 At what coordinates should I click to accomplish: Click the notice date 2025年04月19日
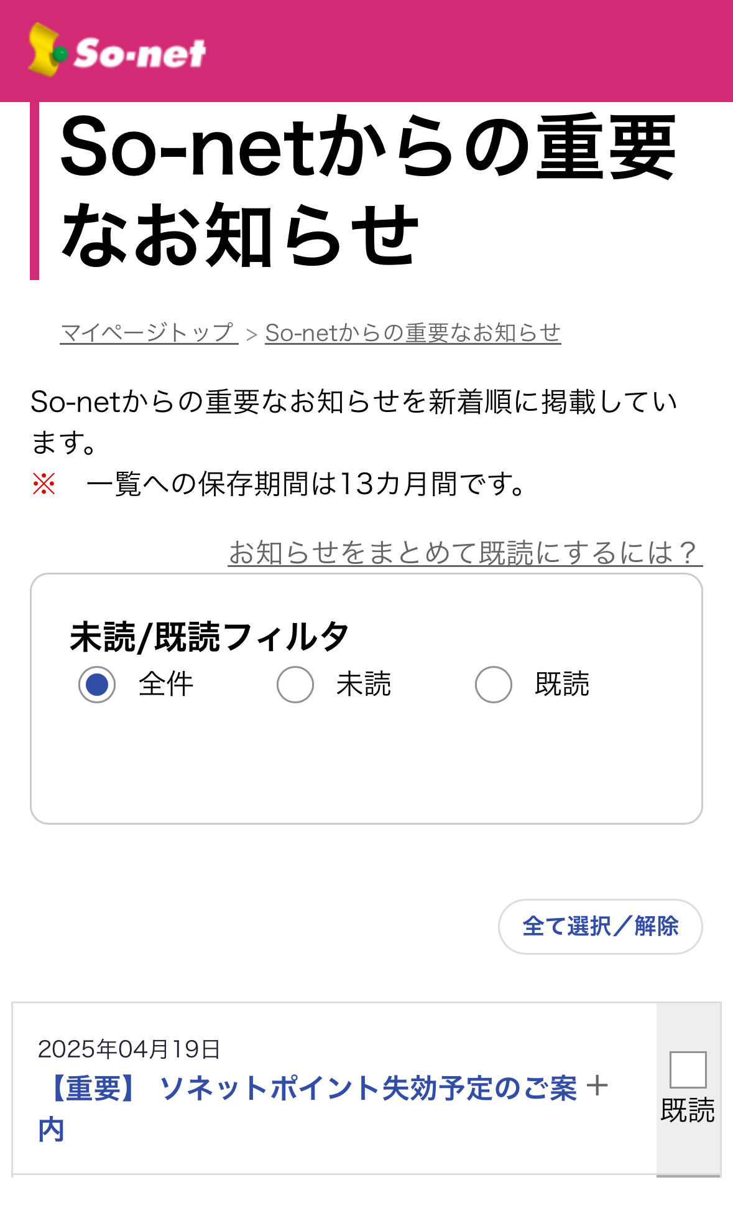pos(129,1049)
